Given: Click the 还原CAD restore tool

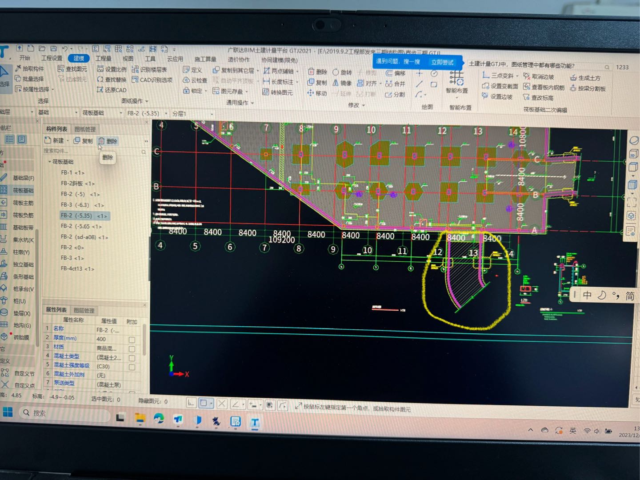Looking at the screenshot, I should (112, 90).
